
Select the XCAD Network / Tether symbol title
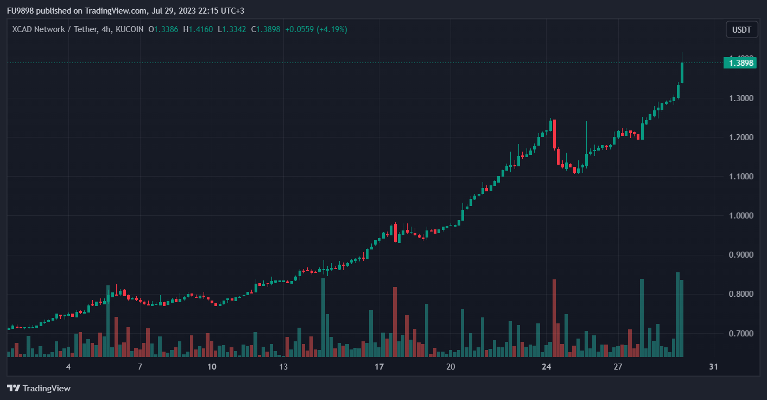coord(53,29)
